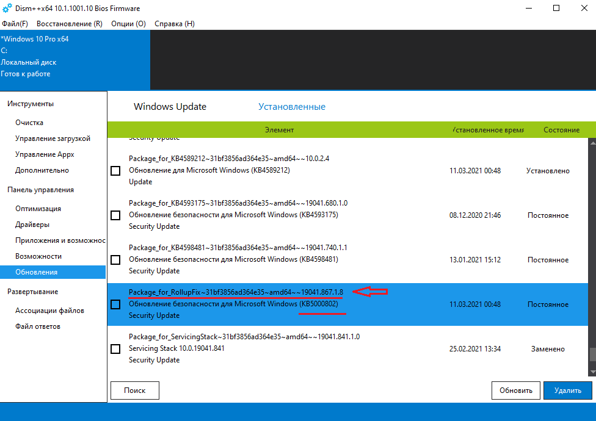Open the Восстановление (R) menu

[70, 24]
